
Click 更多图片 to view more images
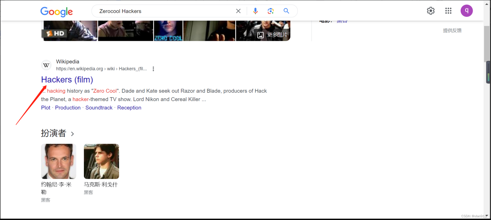click(x=272, y=35)
